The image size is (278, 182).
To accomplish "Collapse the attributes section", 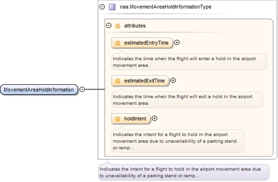I will click(109, 26).
